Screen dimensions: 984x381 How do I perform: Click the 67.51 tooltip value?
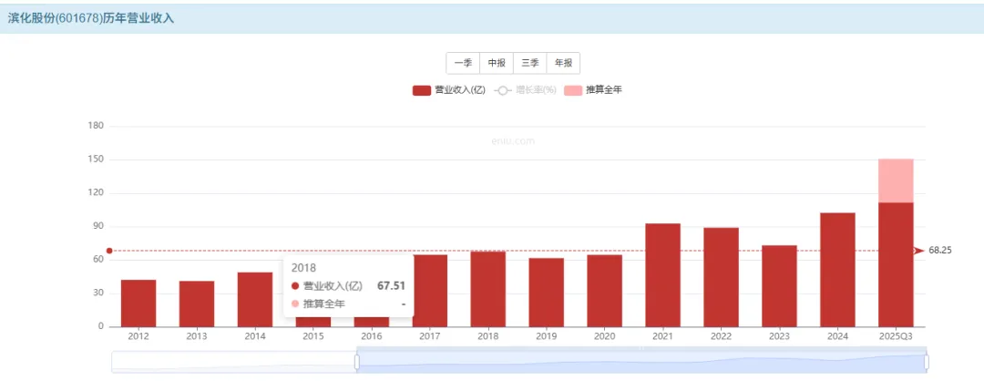391,286
